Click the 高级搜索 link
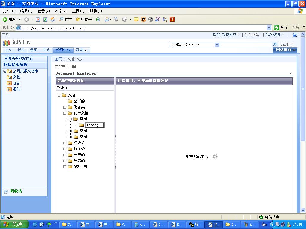The image size is (306, 229). click(287, 44)
